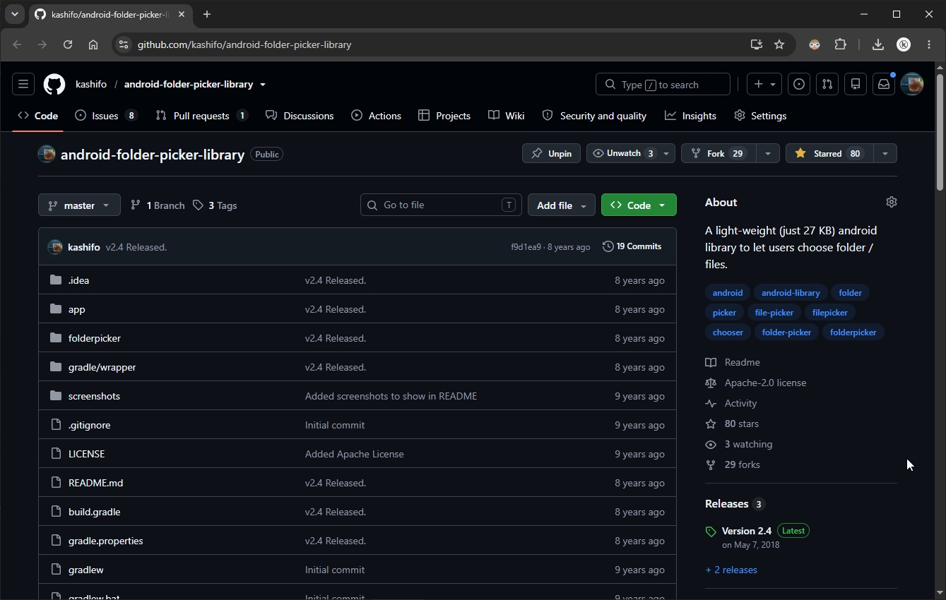Image resolution: width=946 pixels, height=600 pixels.
Task: Bookmark this tab with the star icon
Action: point(779,44)
